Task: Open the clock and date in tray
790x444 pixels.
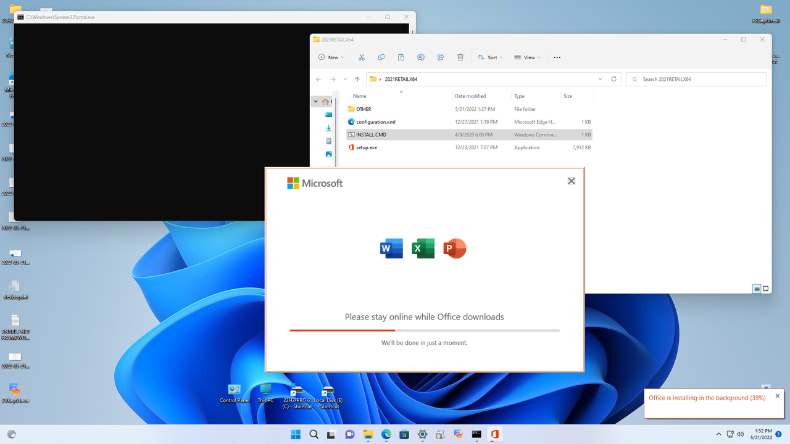Action: [x=760, y=434]
